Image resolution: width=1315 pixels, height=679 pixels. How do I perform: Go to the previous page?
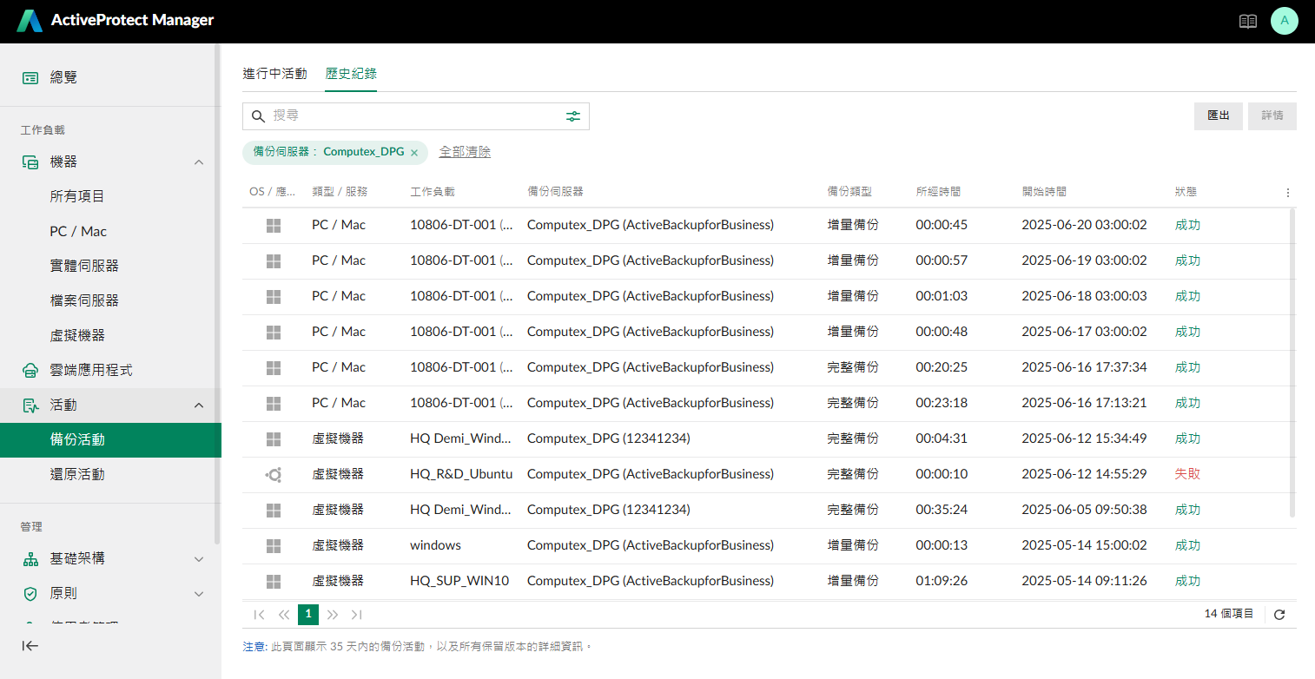point(283,615)
